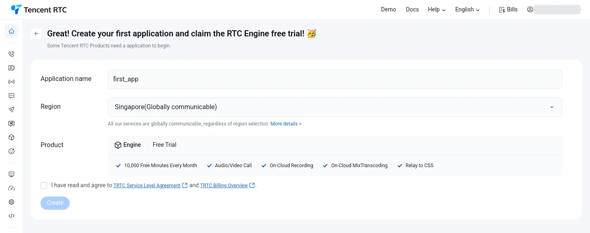Open the Live broadcast sidebar icon
The height and width of the screenshot is (233, 590).
click(11, 82)
